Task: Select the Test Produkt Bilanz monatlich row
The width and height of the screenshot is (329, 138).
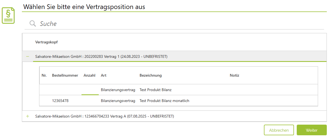Action: (x=179, y=101)
